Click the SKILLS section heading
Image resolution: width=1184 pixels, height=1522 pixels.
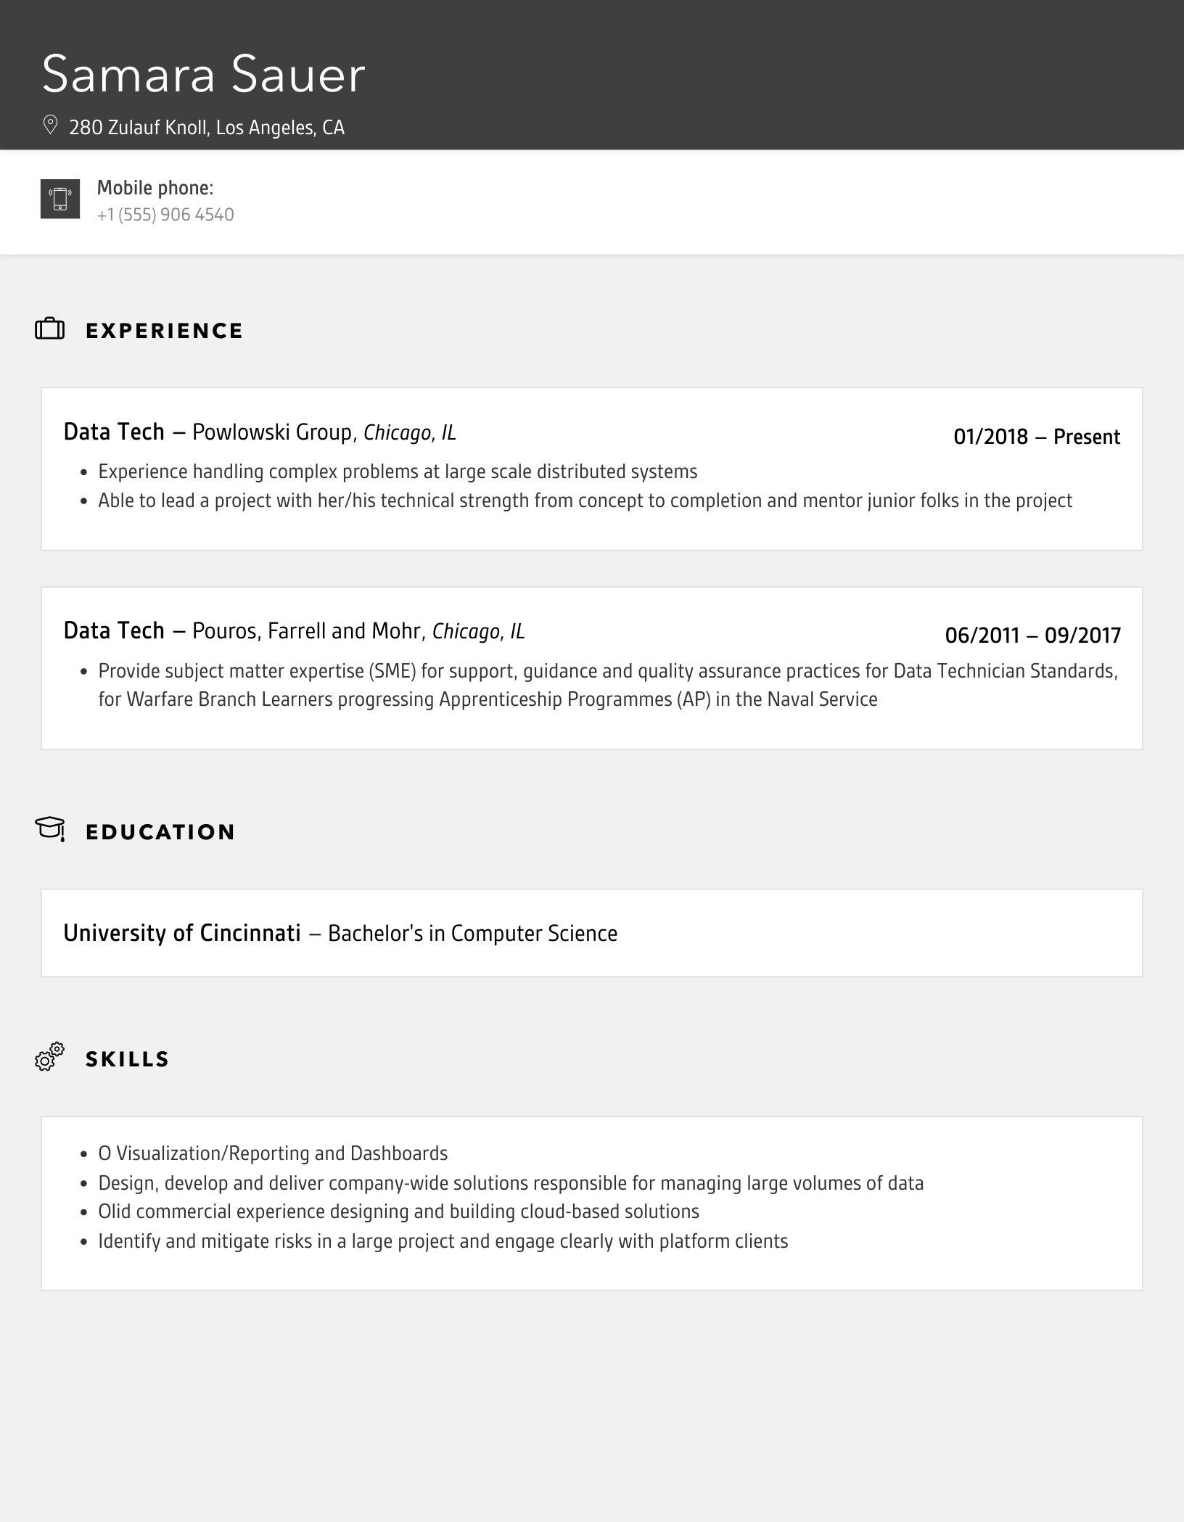tap(128, 1059)
